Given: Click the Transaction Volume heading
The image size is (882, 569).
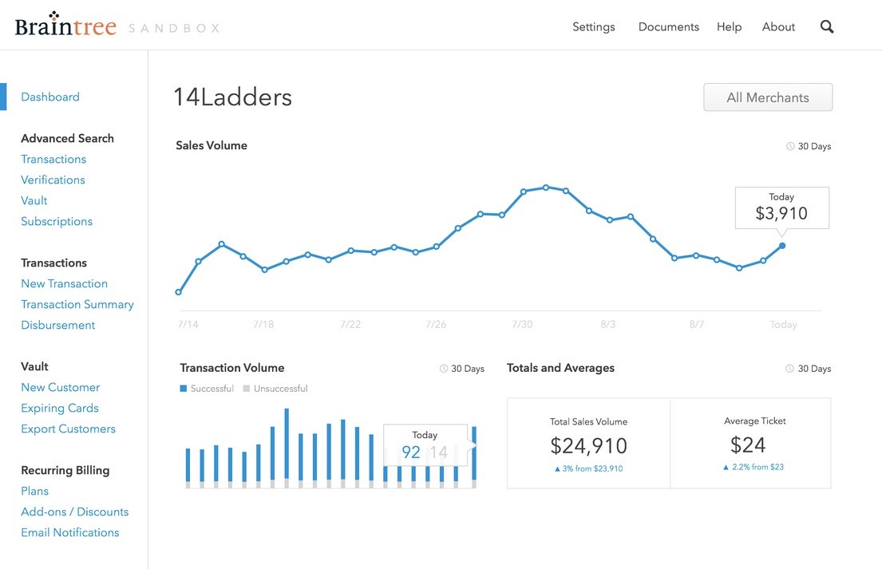Looking at the screenshot, I should pyautogui.click(x=231, y=368).
